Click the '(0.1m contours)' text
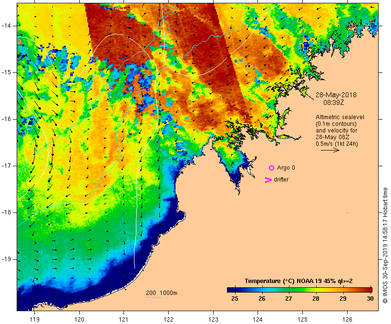 336,124
